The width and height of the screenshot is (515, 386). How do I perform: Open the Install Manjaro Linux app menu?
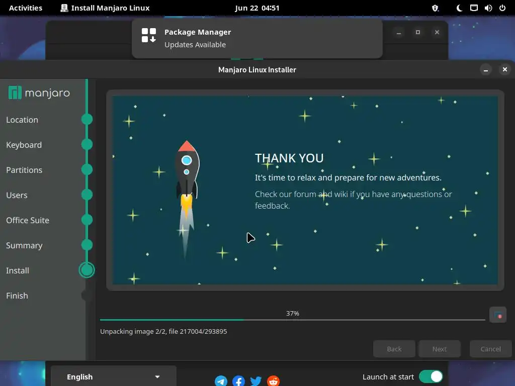[105, 8]
